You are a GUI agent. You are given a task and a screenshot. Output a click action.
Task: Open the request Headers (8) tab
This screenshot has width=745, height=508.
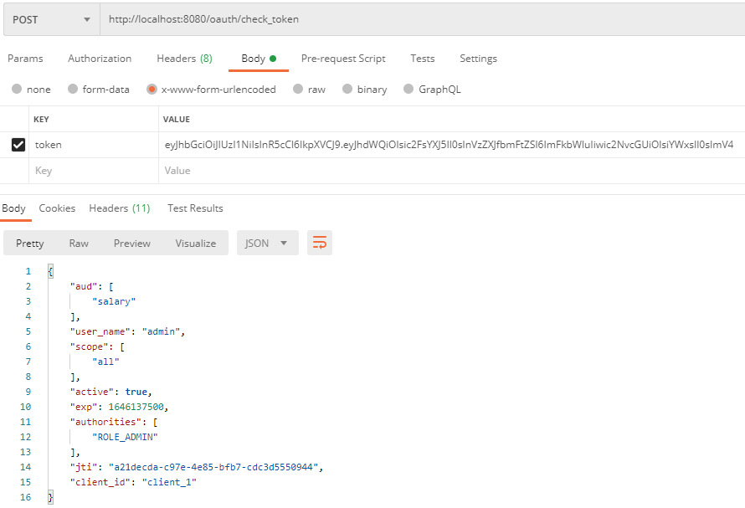pos(184,59)
